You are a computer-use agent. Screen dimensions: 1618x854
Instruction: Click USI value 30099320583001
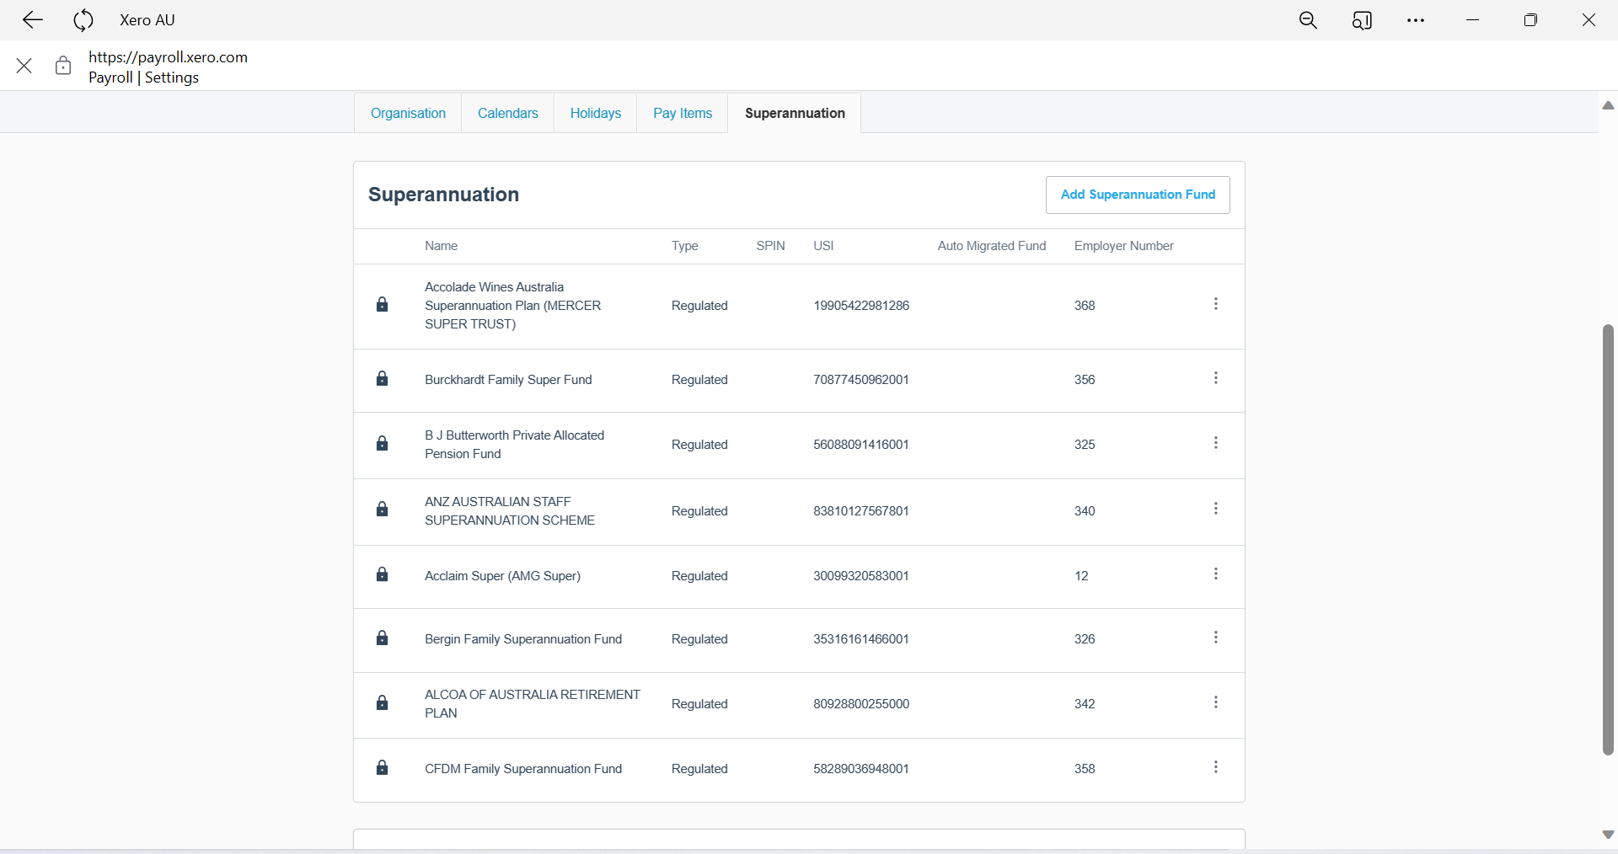(861, 576)
